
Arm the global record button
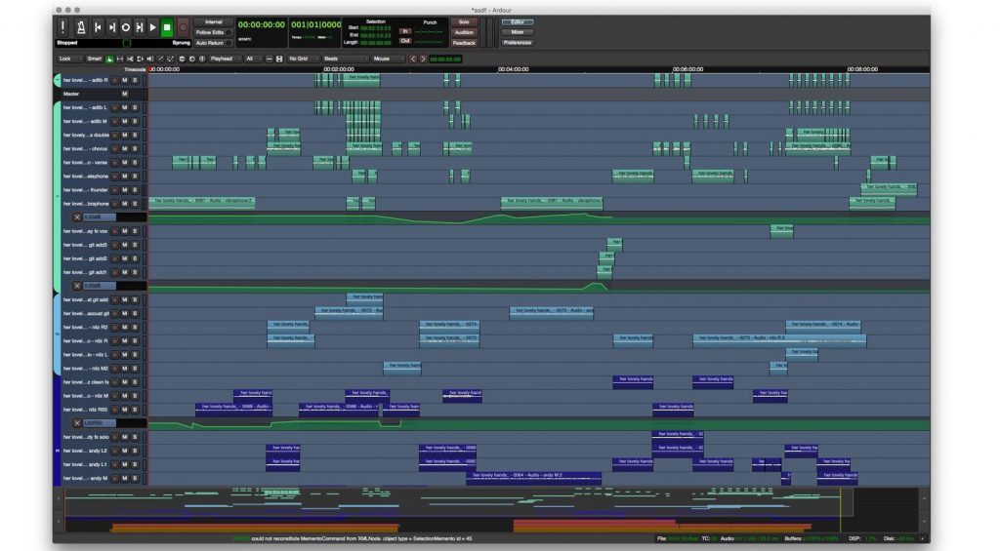click(x=183, y=27)
